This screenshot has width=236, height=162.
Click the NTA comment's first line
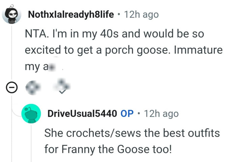click(115, 34)
